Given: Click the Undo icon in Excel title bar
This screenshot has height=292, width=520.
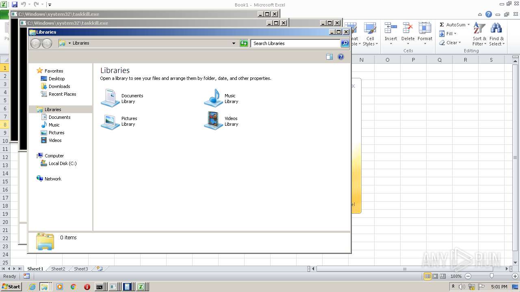Looking at the screenshot, I should tap(24, 4).
